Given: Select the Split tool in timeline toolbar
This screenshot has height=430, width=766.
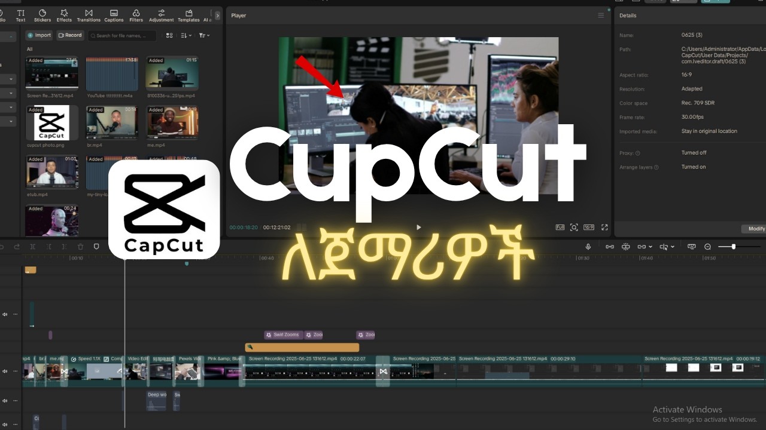Looking at the screenshot, I should pyautogui.click(x=32, y=247).
